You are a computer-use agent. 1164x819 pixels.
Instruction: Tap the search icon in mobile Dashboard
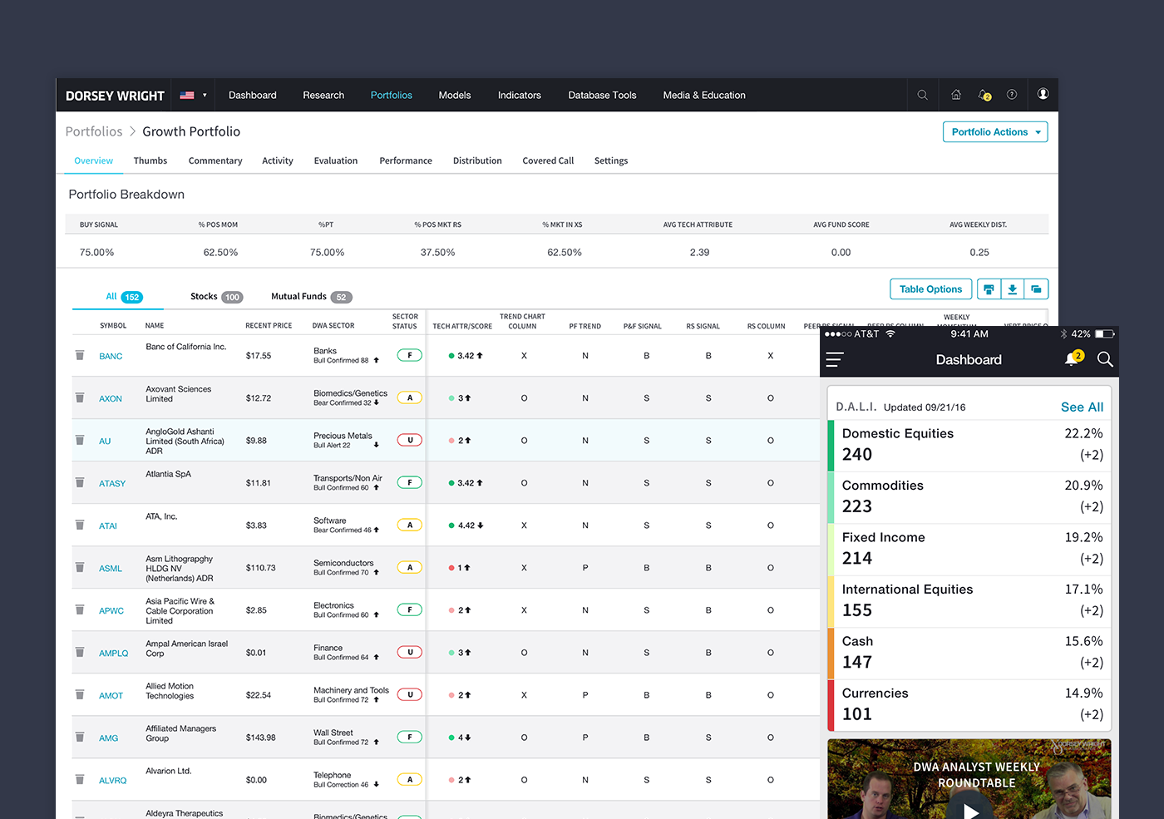click(1105, 359)
